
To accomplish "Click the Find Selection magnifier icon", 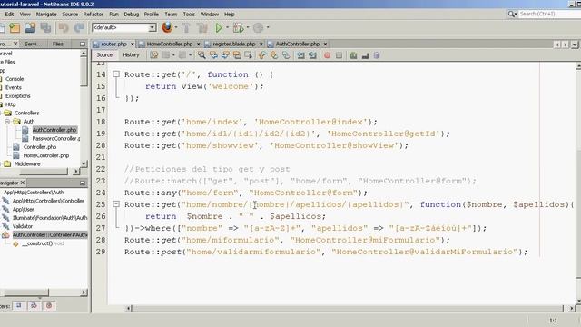I will pos(202,55).
